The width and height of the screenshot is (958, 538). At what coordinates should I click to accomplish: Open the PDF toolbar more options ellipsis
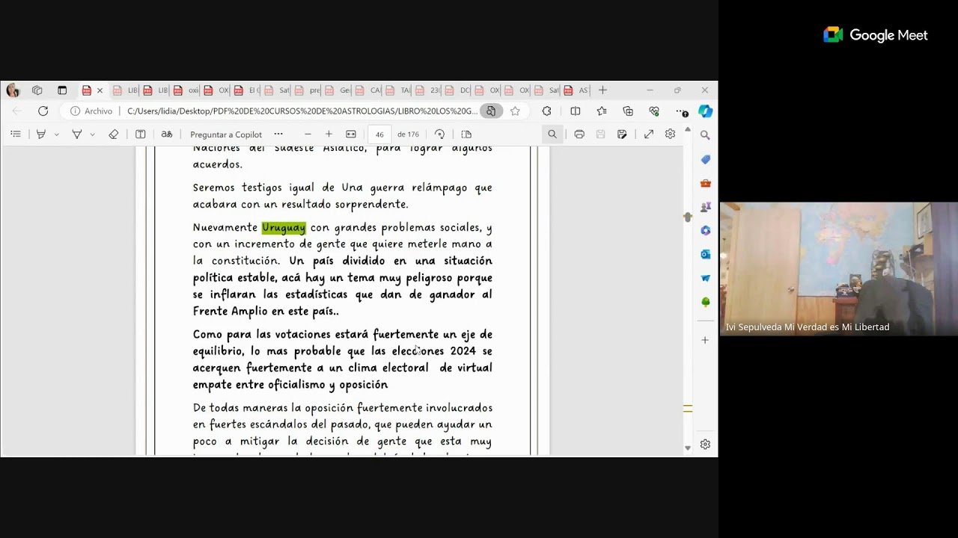coord(278,134)
